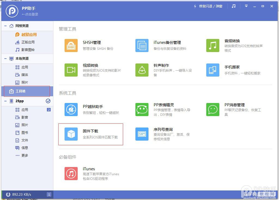Open the 视频转换 video converter icon
The image size is (279, 200).
tap(71, 70)
